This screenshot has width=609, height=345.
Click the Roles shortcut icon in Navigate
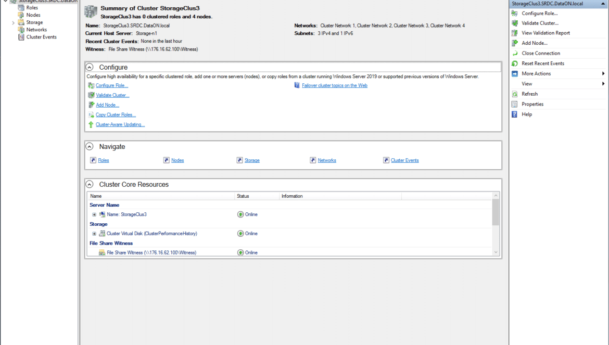click(93, 160)
